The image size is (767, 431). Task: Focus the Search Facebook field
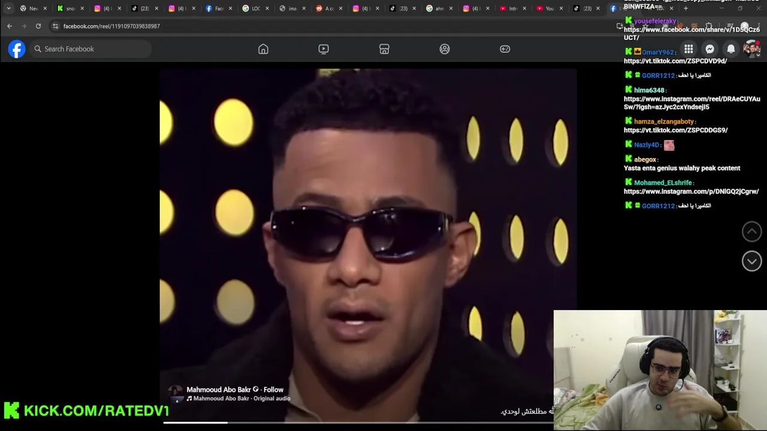pos(90,49)
